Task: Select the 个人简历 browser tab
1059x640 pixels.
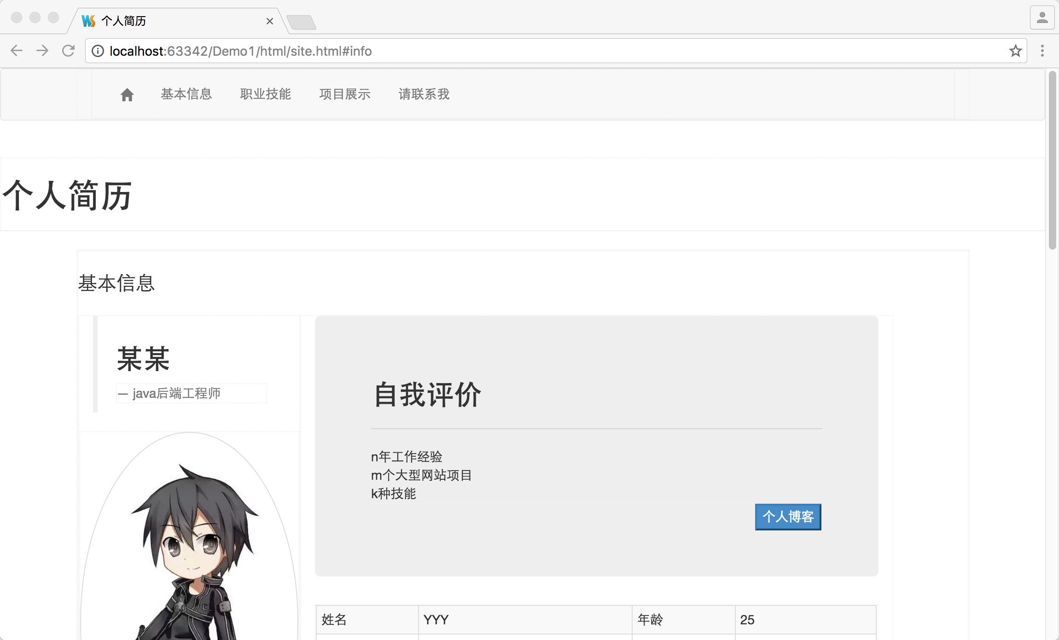Action: click(177, 21)
